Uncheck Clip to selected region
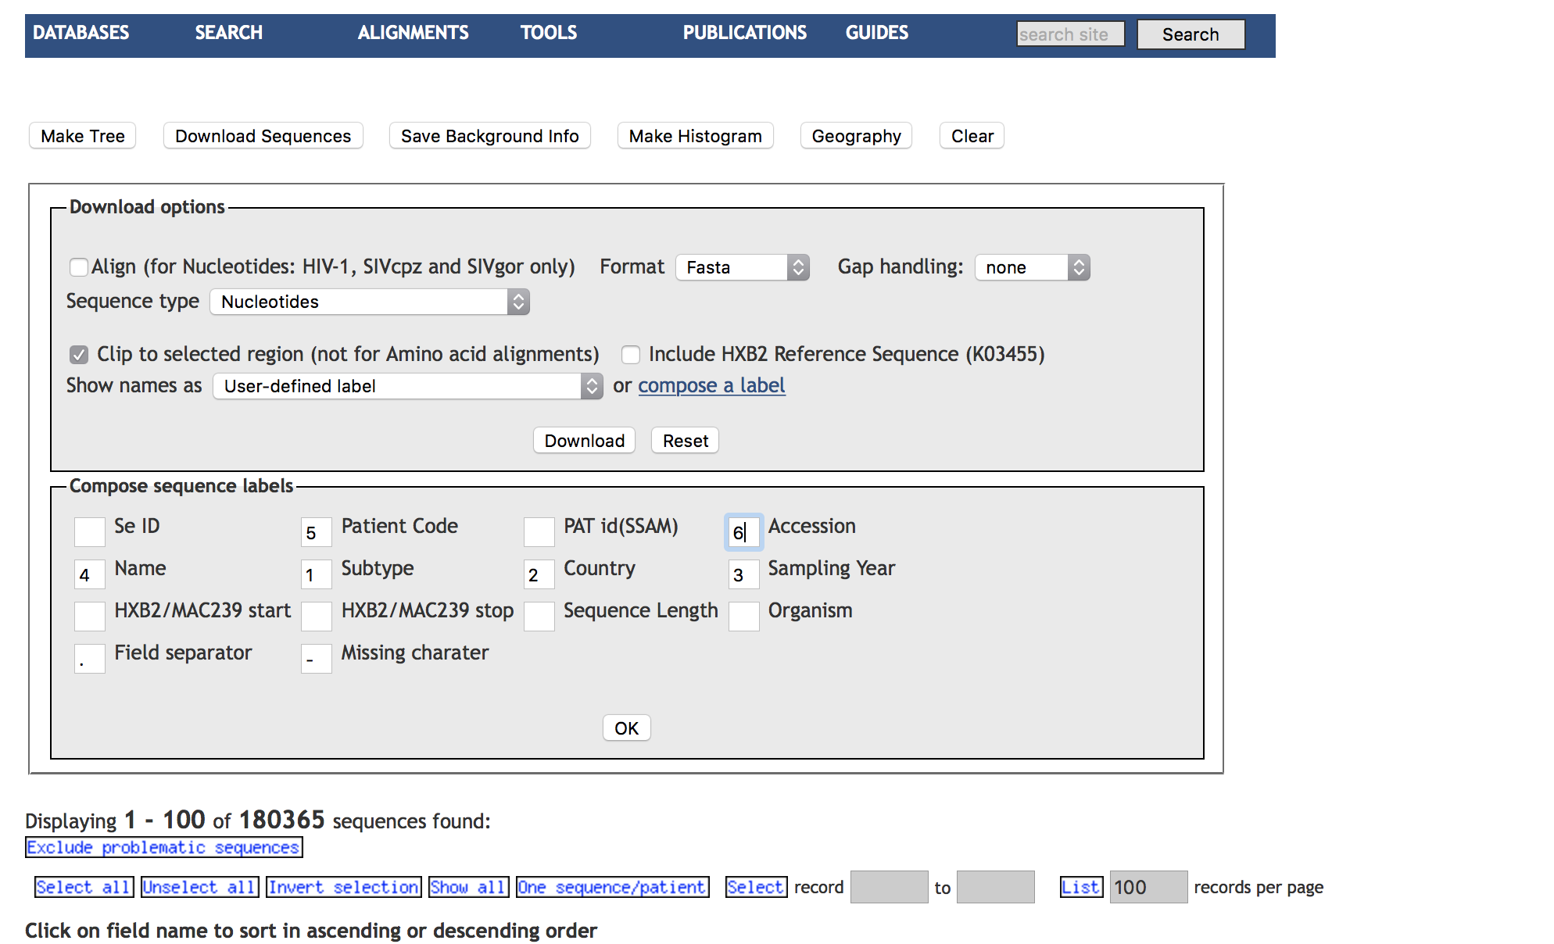 coord(78,355)
